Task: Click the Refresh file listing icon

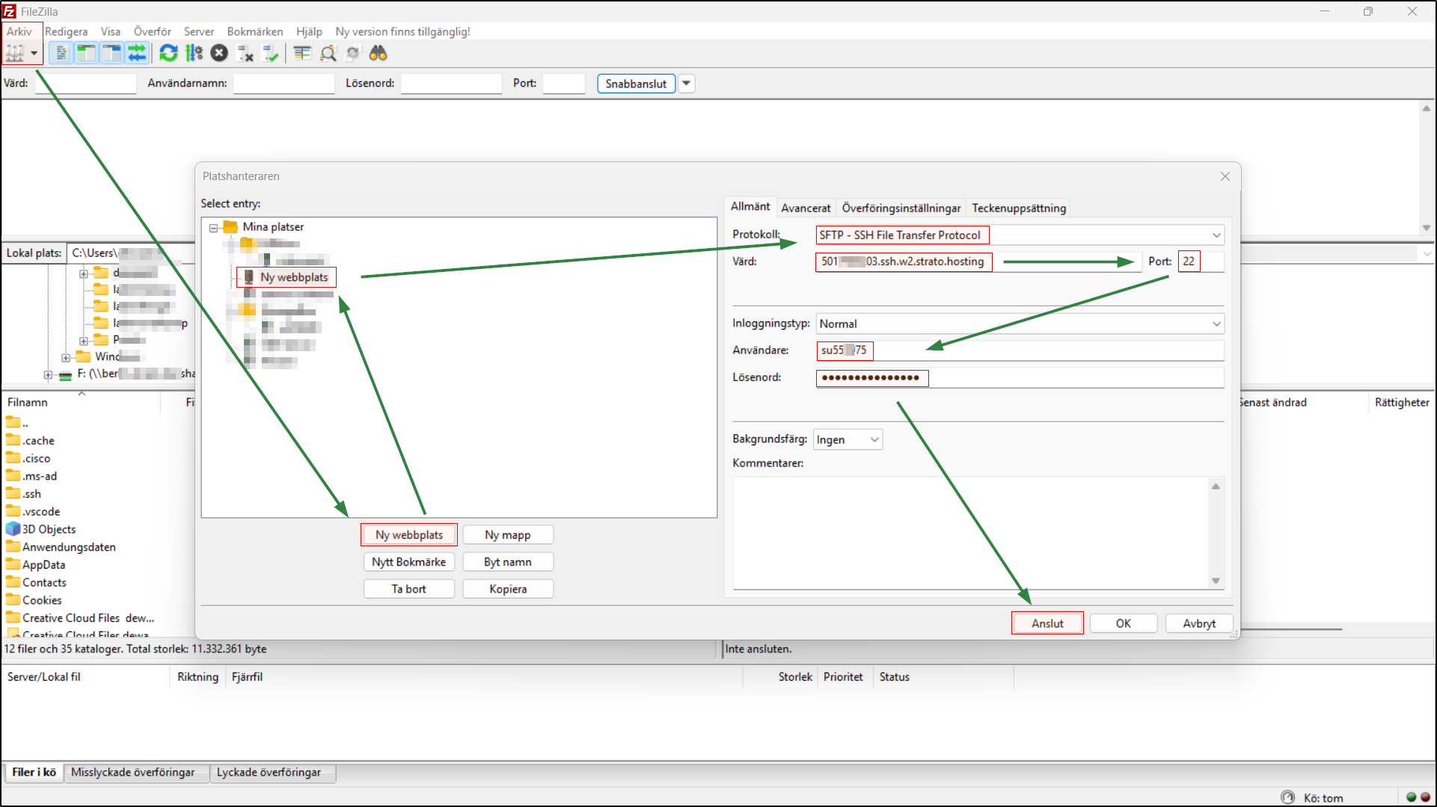Action: (x=168, y=53)
